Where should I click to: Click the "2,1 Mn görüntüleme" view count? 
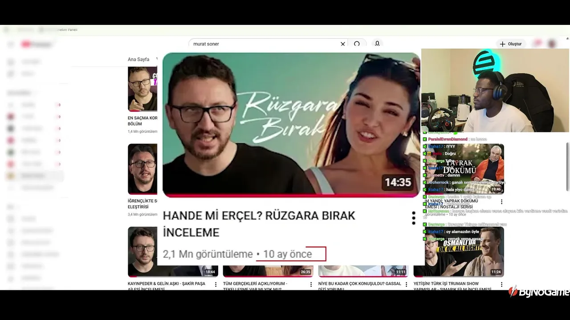tap(208, 254)
